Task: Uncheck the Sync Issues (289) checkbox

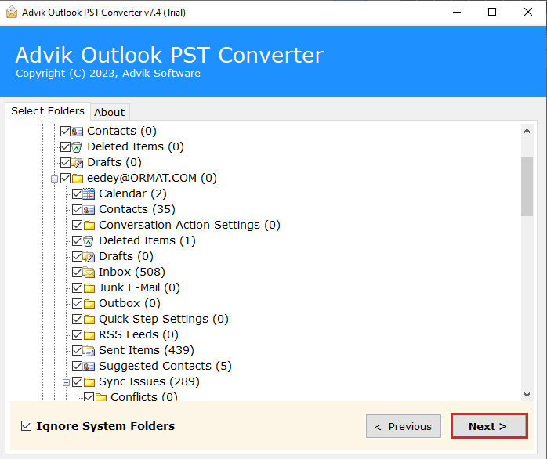Action: [77, 382]
